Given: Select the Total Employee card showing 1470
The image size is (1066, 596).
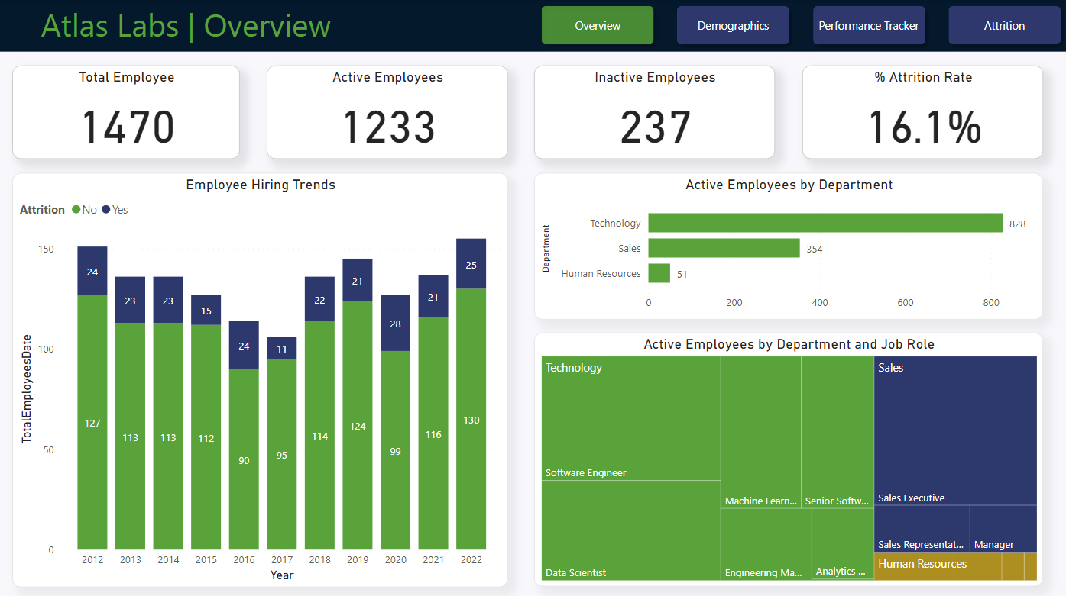Looking at the screenshot, I should (x=126, y=112).
